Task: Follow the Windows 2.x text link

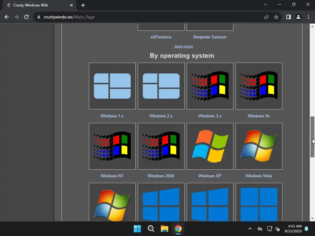Action: click(161, 116)
